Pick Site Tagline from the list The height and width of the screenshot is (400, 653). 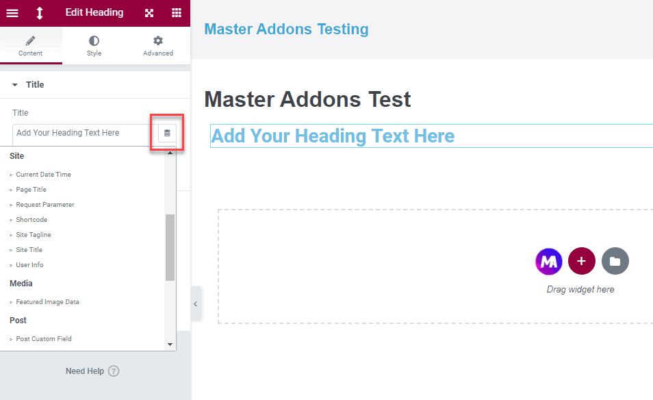33,235
